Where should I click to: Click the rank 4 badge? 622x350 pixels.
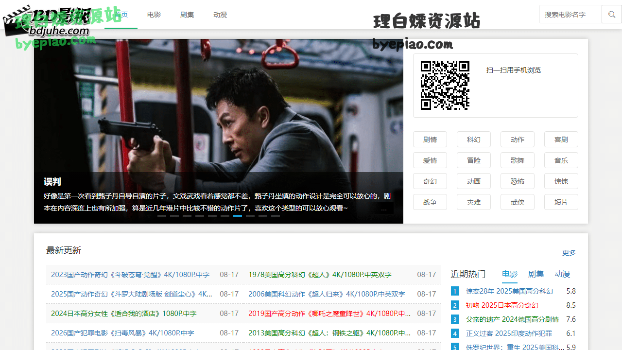[x=455, y=333]
